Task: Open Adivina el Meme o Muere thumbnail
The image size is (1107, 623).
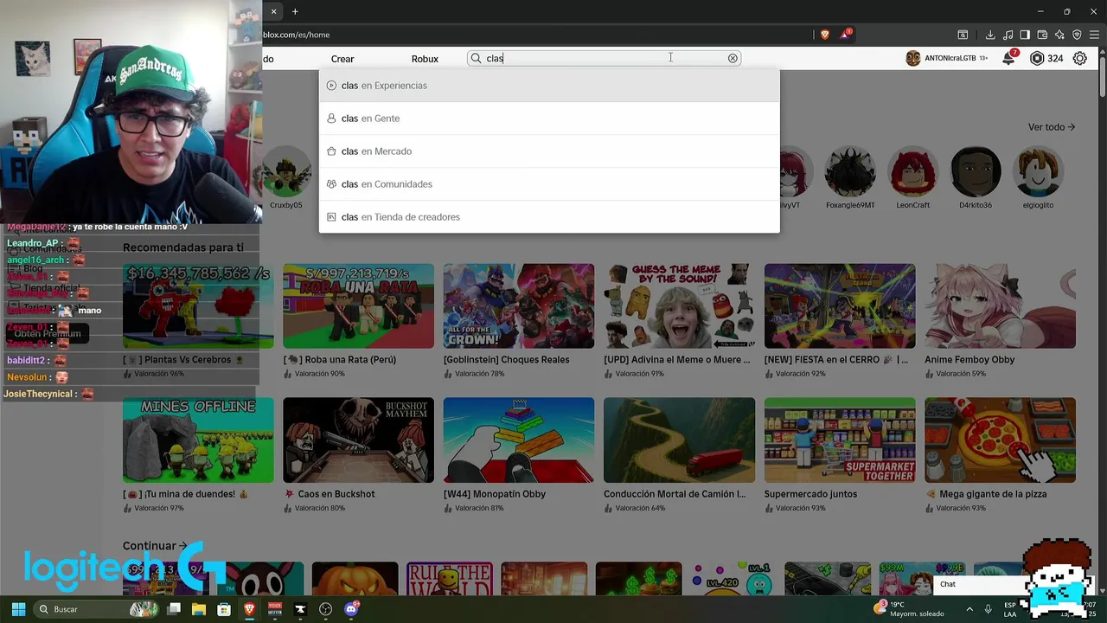Action: pos(679,306)
